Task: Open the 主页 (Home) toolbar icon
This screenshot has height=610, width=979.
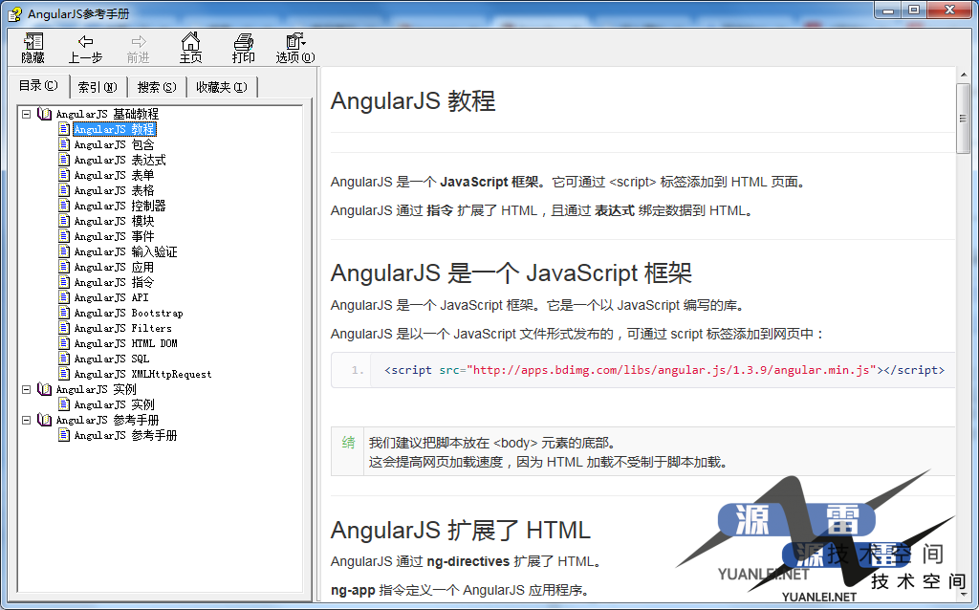Action: pos(190,48)
